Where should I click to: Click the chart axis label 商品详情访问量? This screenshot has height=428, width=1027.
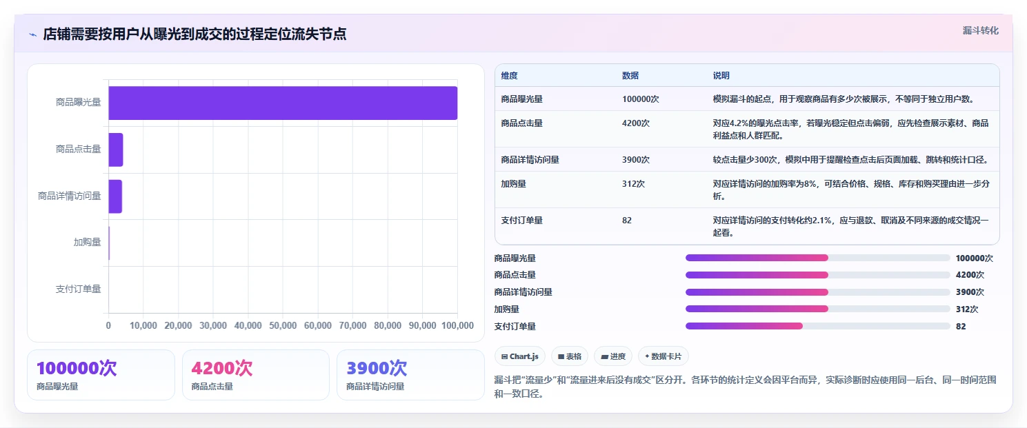[70, 196]
